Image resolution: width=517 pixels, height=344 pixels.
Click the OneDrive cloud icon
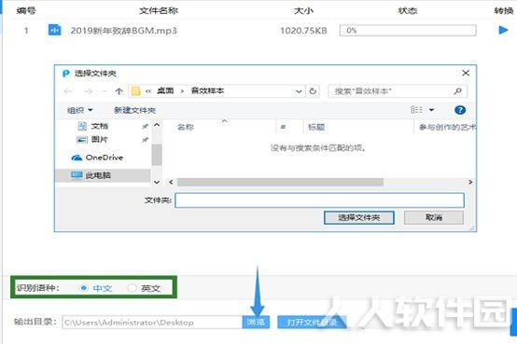tap(77, 158)
